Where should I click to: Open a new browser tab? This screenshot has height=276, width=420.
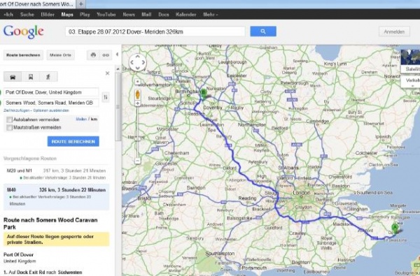point(81,4)
